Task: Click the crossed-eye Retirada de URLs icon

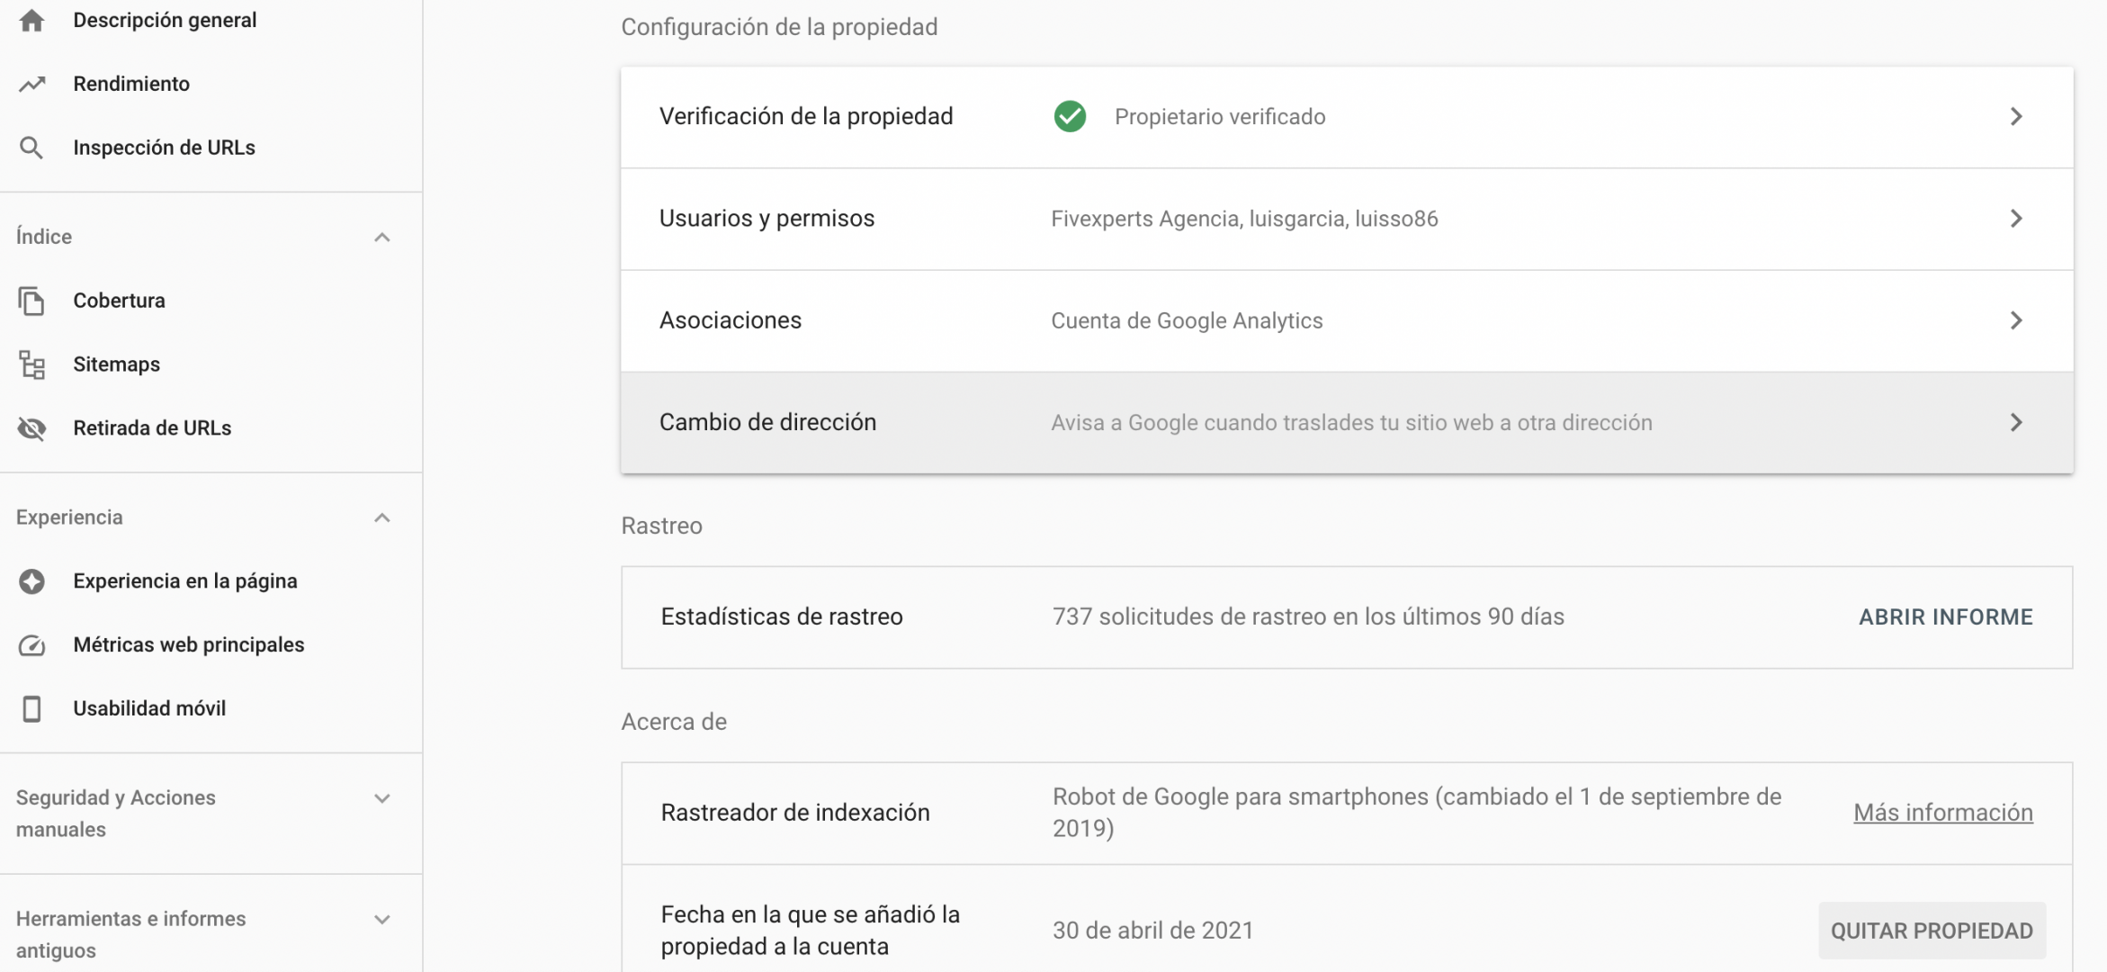Action: [x=31, y=428]
